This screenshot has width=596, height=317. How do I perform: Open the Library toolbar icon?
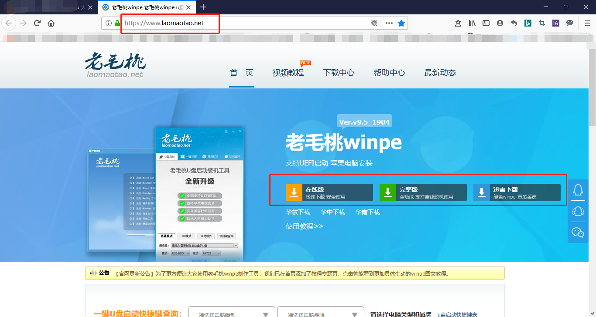point(472,23)
